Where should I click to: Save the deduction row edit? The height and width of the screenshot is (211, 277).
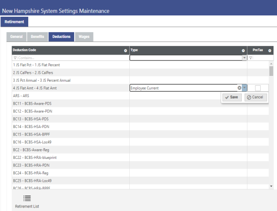tap(232, 97)
